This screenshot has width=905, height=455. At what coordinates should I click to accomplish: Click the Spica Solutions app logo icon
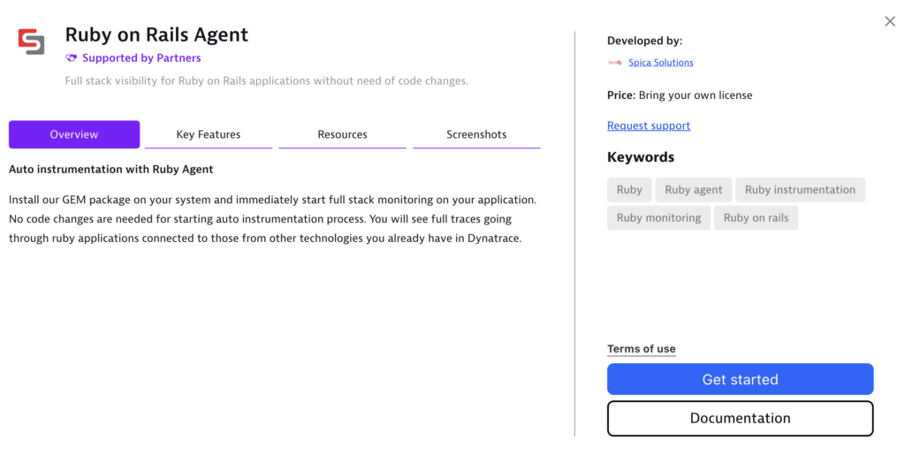(x=31, y=42)
